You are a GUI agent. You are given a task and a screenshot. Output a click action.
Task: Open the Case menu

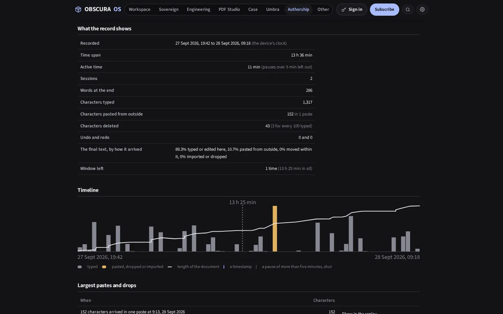click(253, 9)
